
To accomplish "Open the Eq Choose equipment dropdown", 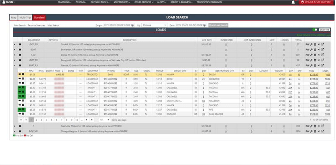I will (154, 25).
